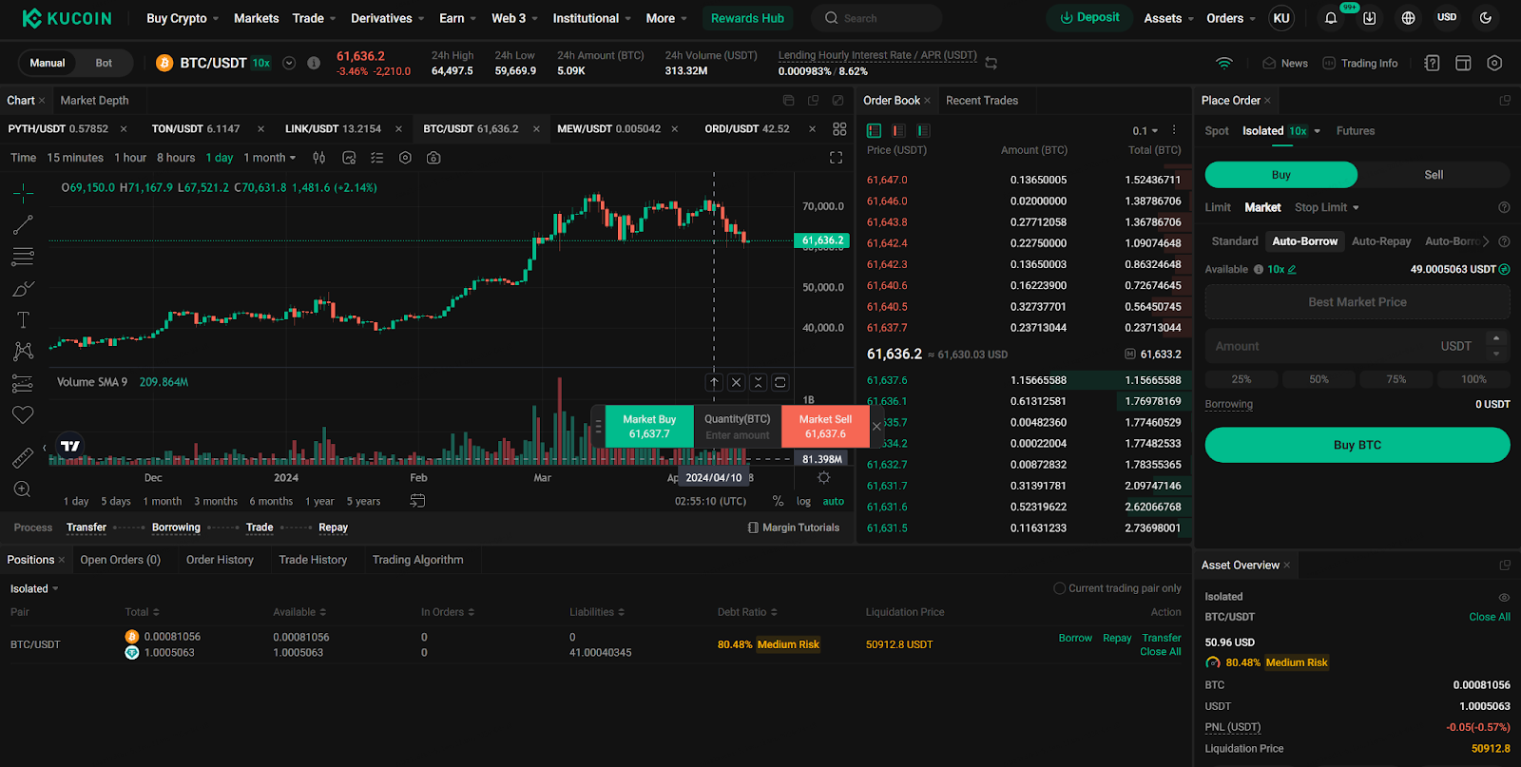1521x767 pixels.
Task: Switch to Trading Algorithm tab
Action: 417,560
